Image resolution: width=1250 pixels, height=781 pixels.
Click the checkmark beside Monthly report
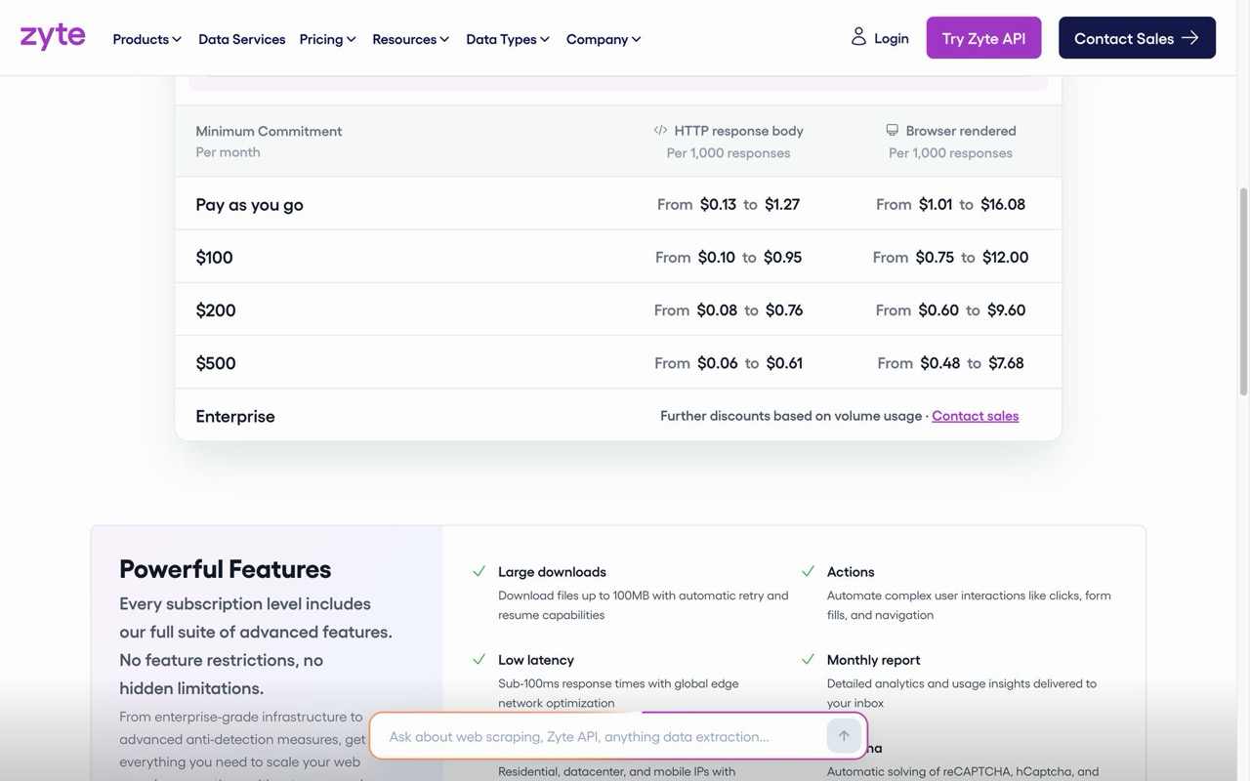808,659
